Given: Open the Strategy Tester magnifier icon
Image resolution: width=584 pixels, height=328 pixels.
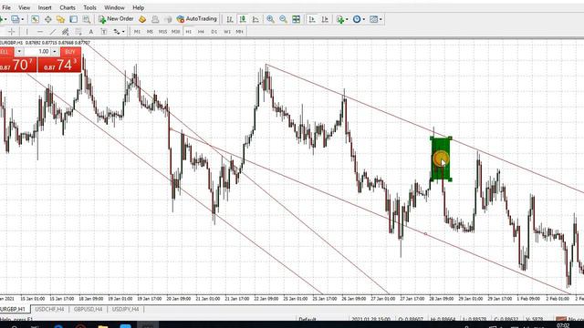Looking at the screenshot, I should click(x=87, y=19).
